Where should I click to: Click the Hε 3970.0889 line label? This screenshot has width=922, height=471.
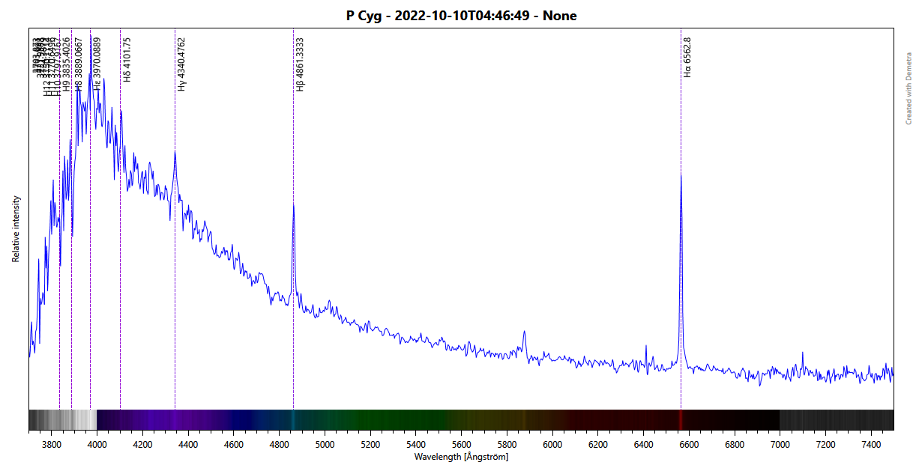97,64
